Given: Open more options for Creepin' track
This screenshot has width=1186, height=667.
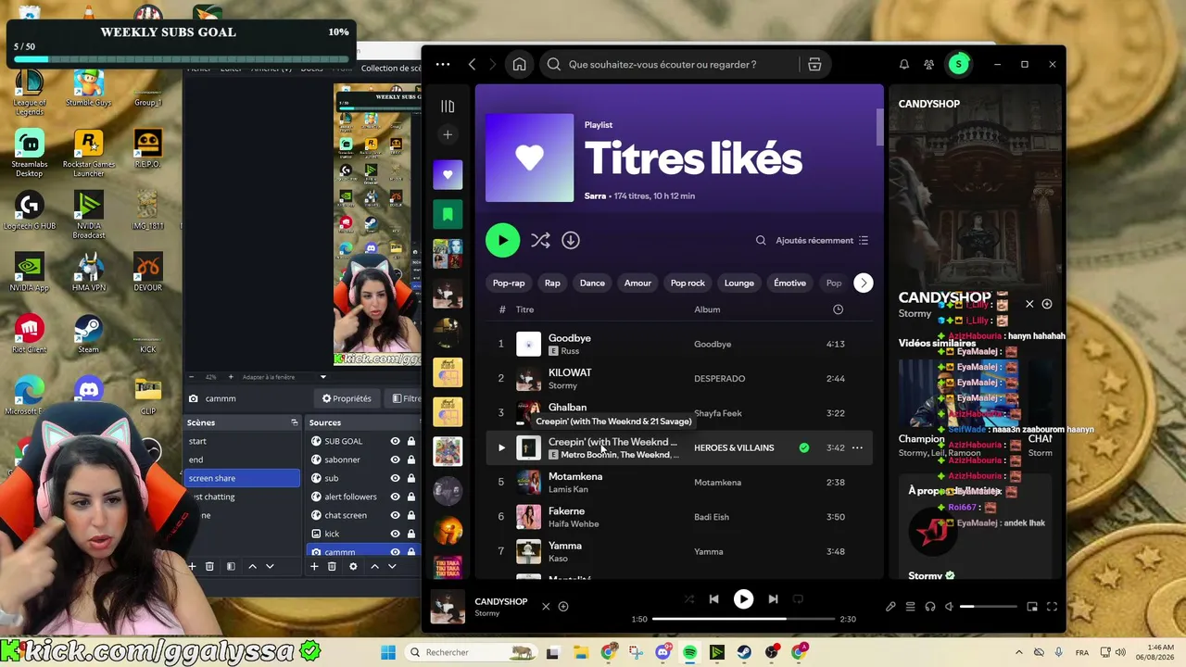Looking at the screenshot, I should (857, 448).
